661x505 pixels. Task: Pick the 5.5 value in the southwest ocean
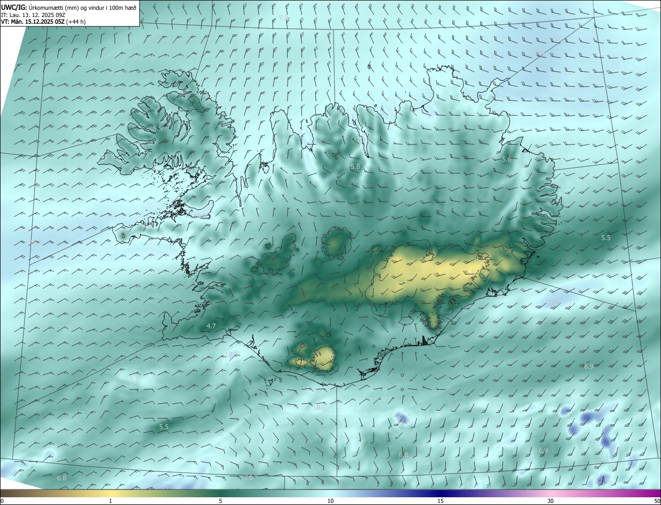click(x=164, y=427)
